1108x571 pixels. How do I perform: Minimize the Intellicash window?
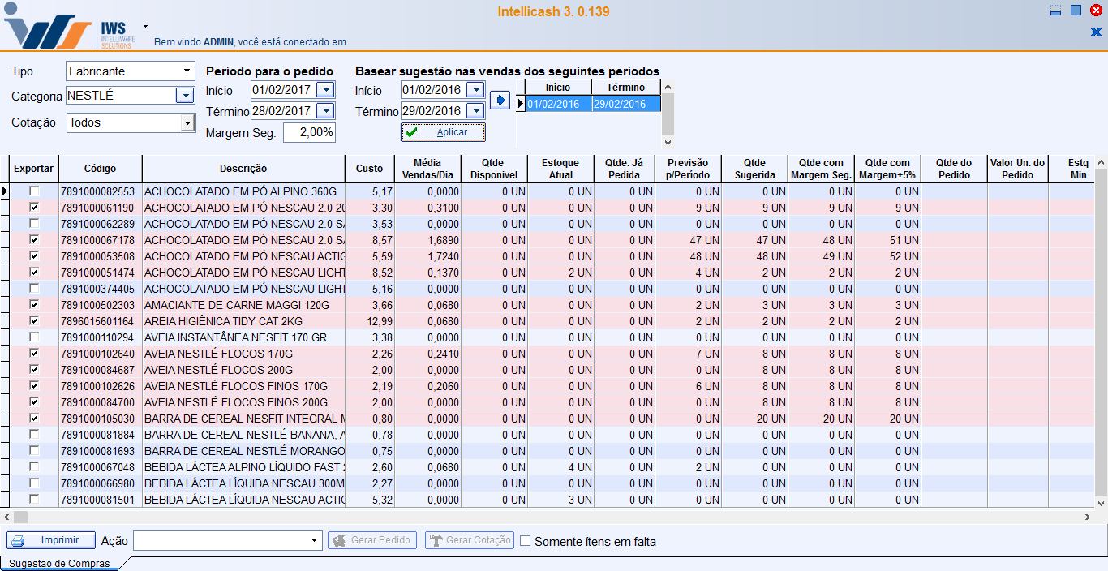point(1055,11)
